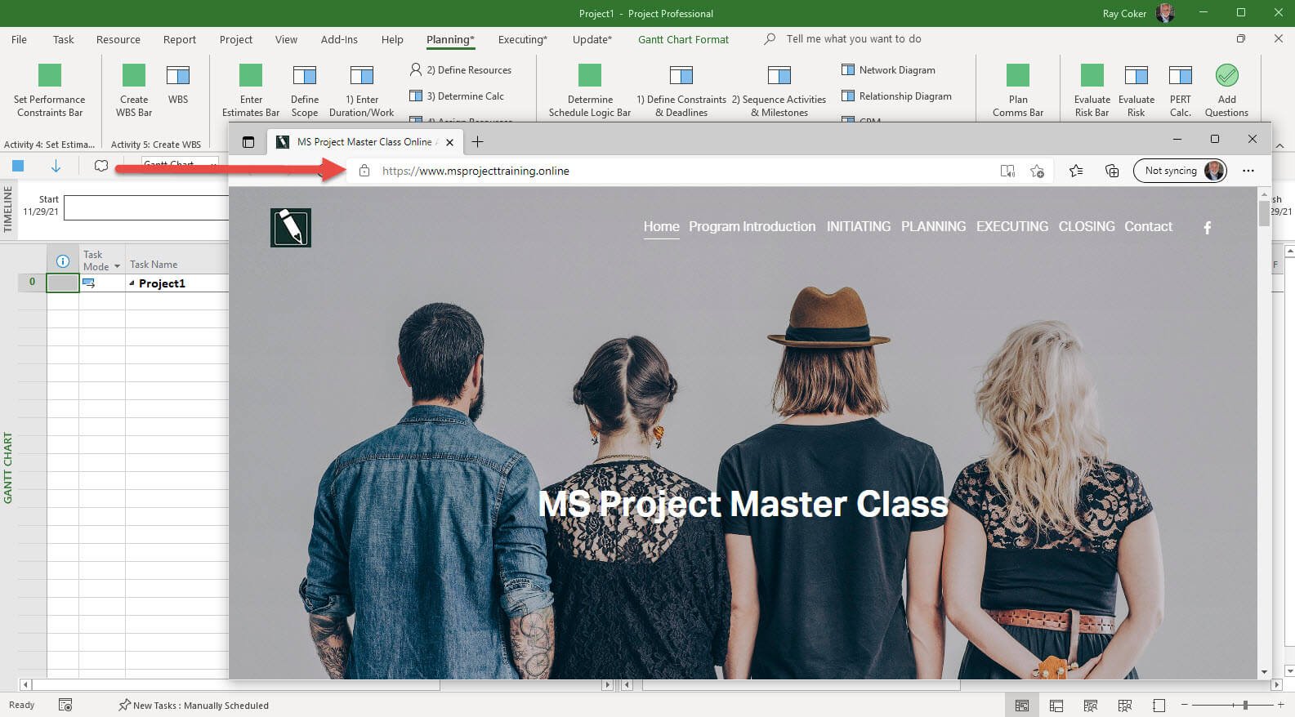
Task: Add this page to favorites star
Action: 1037,171
